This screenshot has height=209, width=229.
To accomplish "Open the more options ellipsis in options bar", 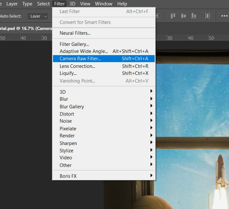I will (x=224, y=16).
